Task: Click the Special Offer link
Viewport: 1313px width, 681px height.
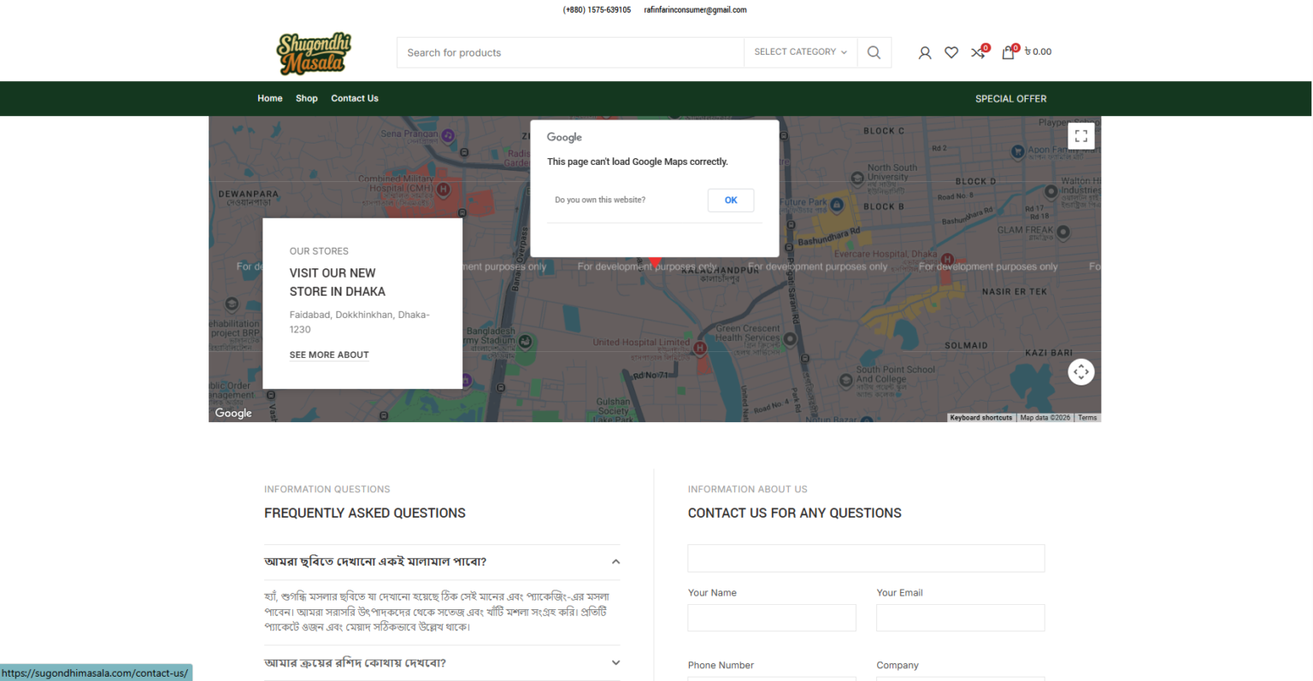Action: [x=1010, y=98]
